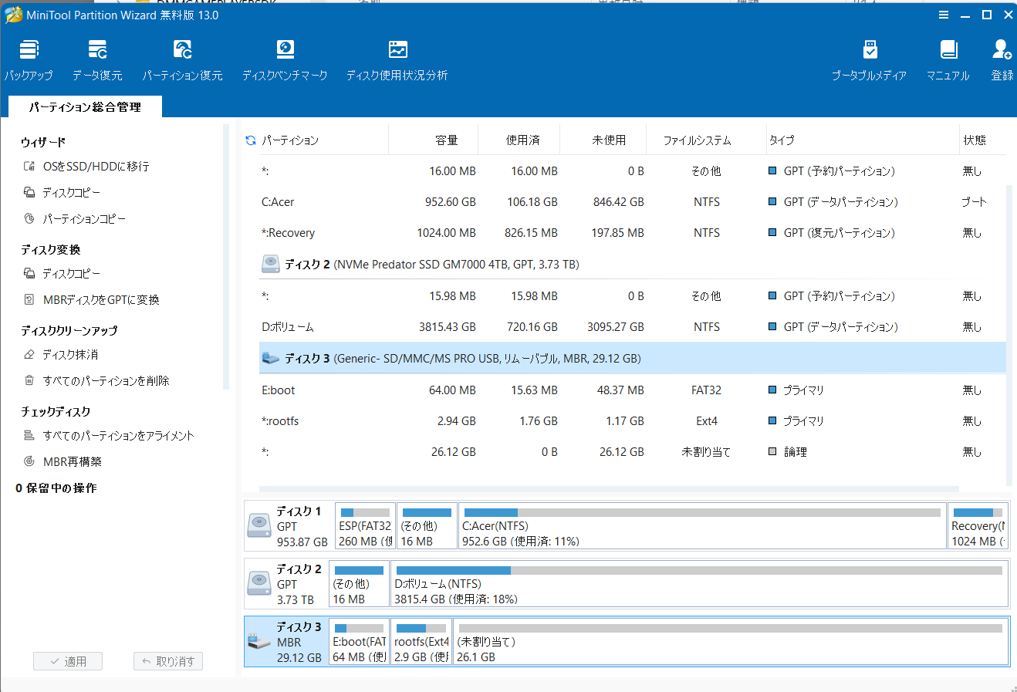Image resolution: width=1017 pixels, height=692 pixels.
Task: Select C:Acer(NTFS) block in disk map
Action: click(701, 525)
